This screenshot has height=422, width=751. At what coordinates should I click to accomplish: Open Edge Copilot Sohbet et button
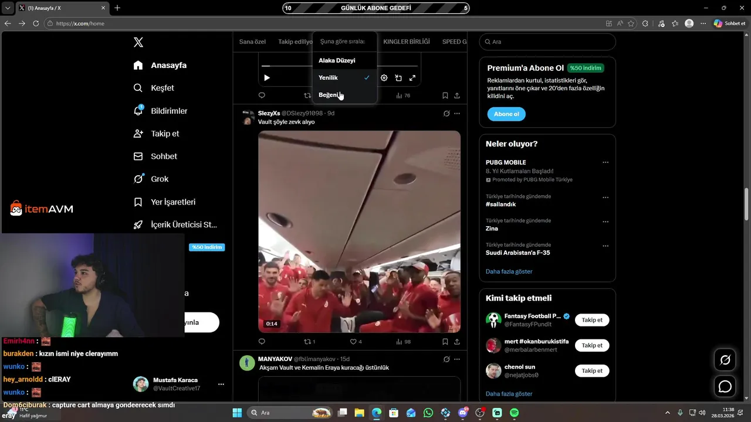[x=730, y=23]
